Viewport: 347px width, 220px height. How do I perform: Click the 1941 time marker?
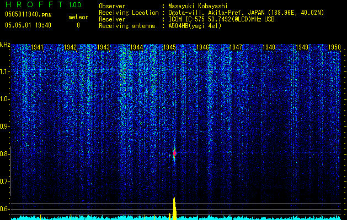pyautogui.click(x=37, y=47)
